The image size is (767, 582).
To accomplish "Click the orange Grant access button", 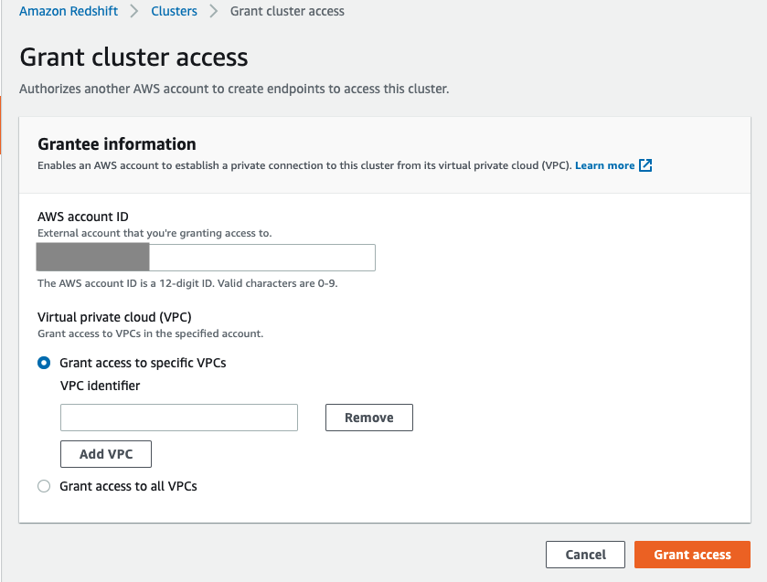I will coord(692,555).
